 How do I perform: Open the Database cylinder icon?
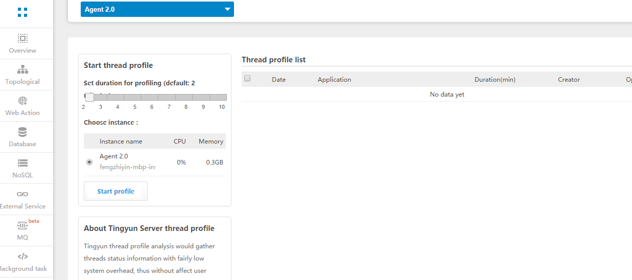pyautogui.click(x=22, y=132)
